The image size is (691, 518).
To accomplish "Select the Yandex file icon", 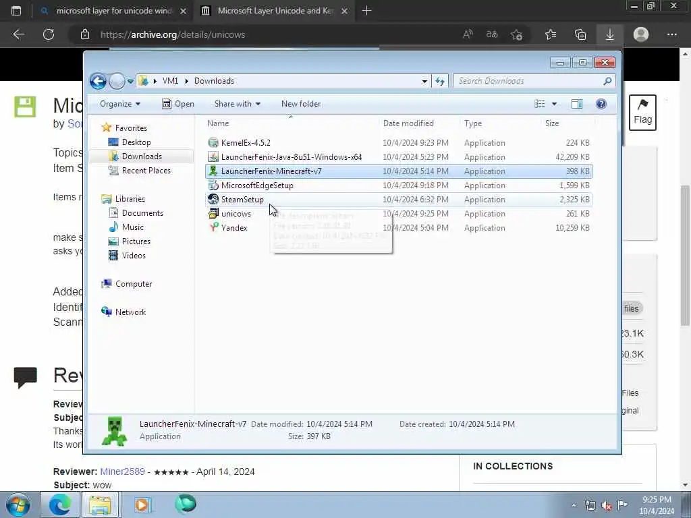I will click(x=213, y=227).
